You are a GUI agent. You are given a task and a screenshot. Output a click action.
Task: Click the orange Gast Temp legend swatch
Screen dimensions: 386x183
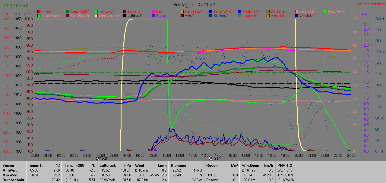(x=182, y=11)
